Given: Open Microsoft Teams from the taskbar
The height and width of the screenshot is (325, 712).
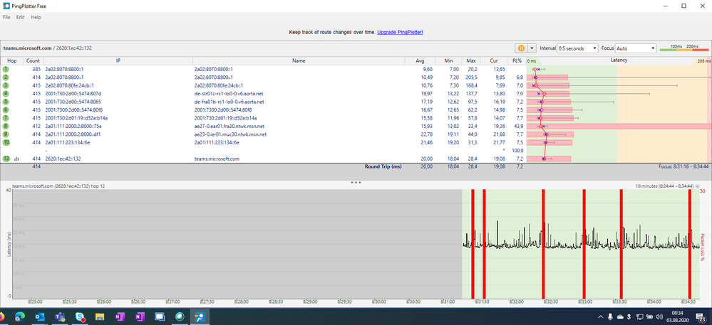Looking at the screenshot, I should (60, 316).
